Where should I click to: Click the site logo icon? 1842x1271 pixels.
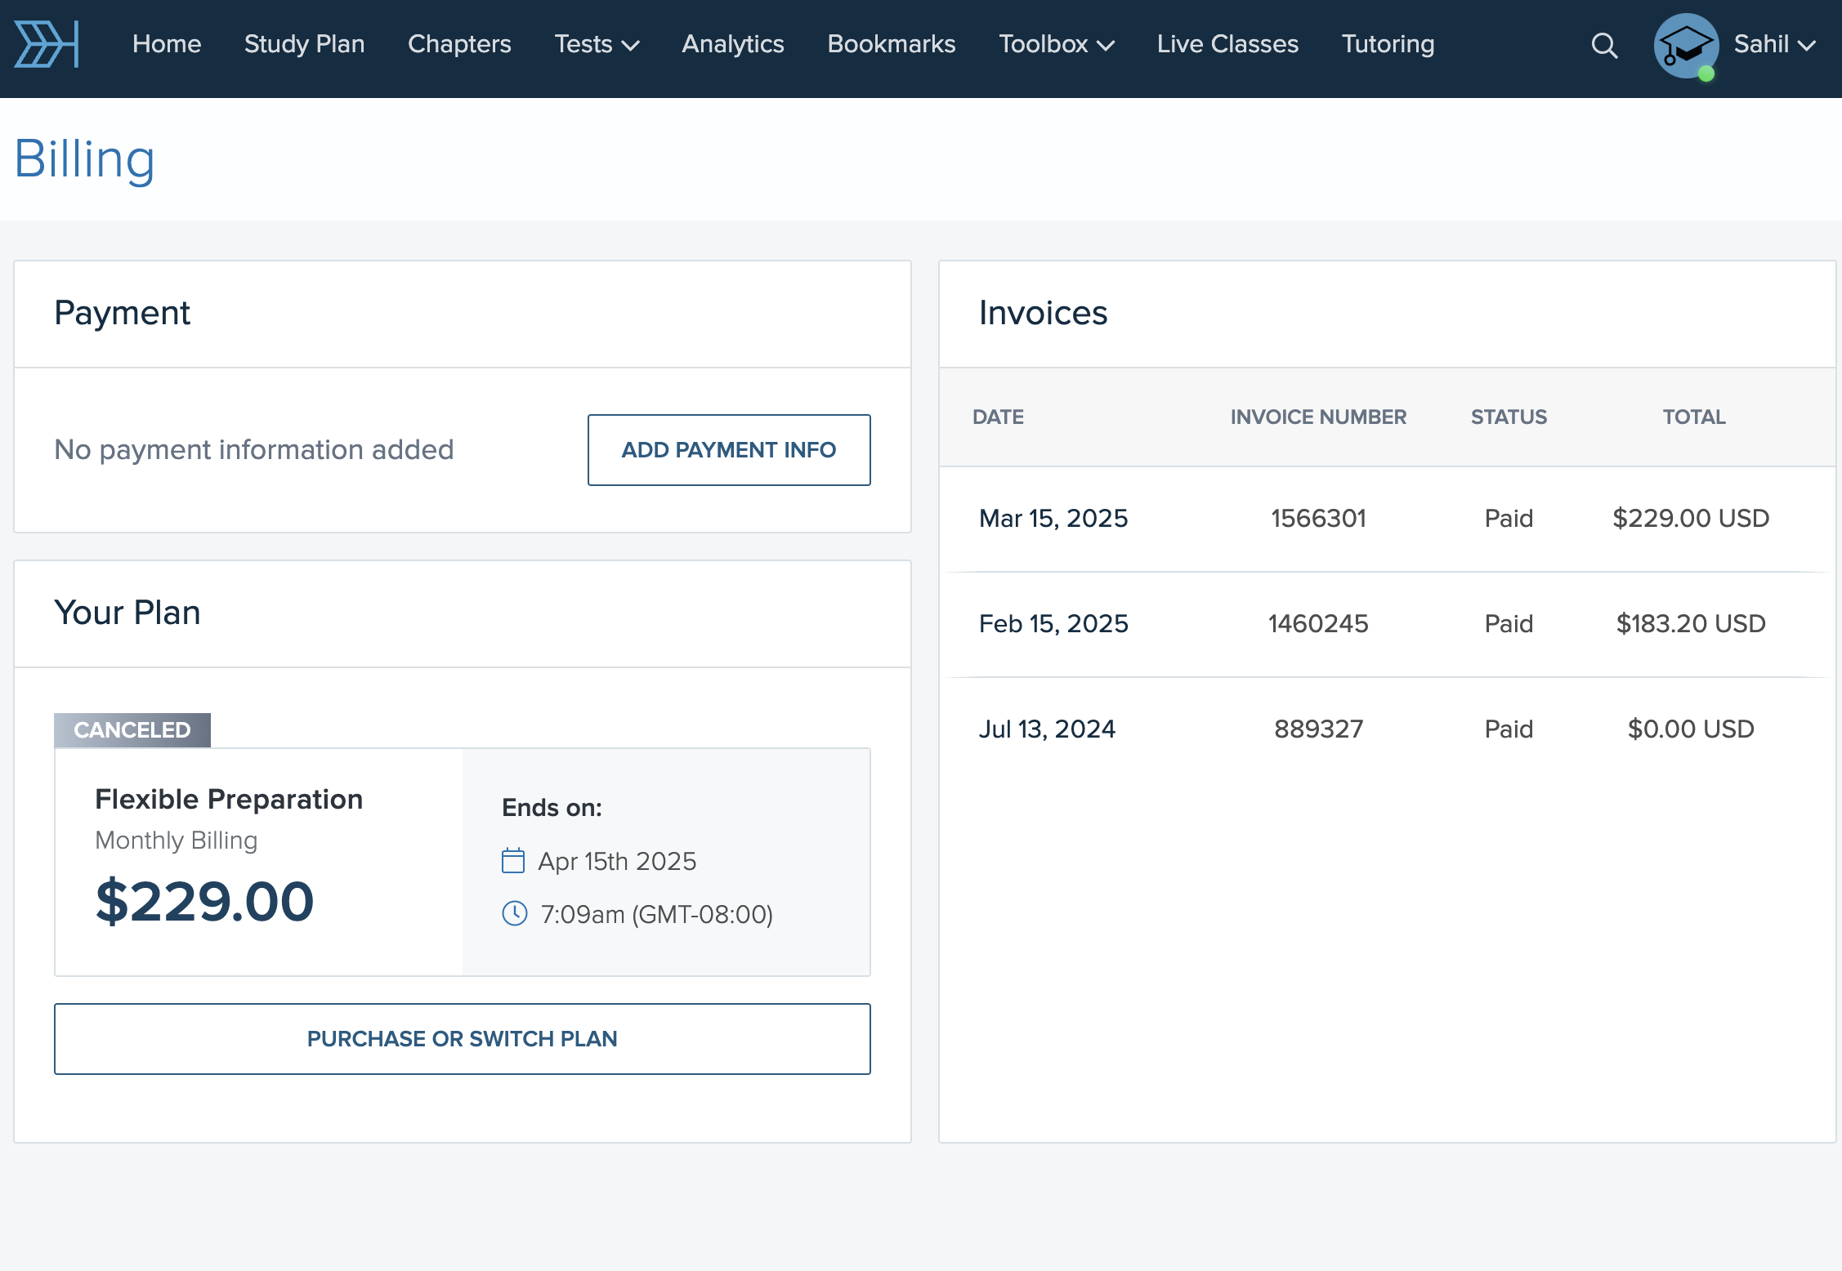coord(47,44)
